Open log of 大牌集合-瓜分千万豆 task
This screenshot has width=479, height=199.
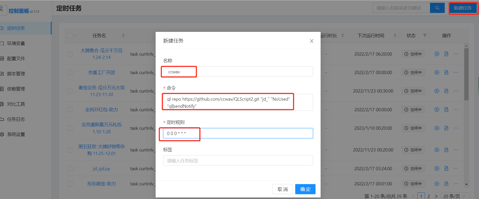click(x=446, y=54)
